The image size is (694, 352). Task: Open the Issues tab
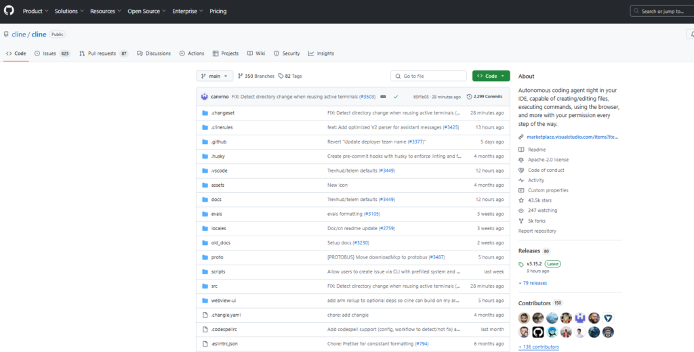[52, 53]
